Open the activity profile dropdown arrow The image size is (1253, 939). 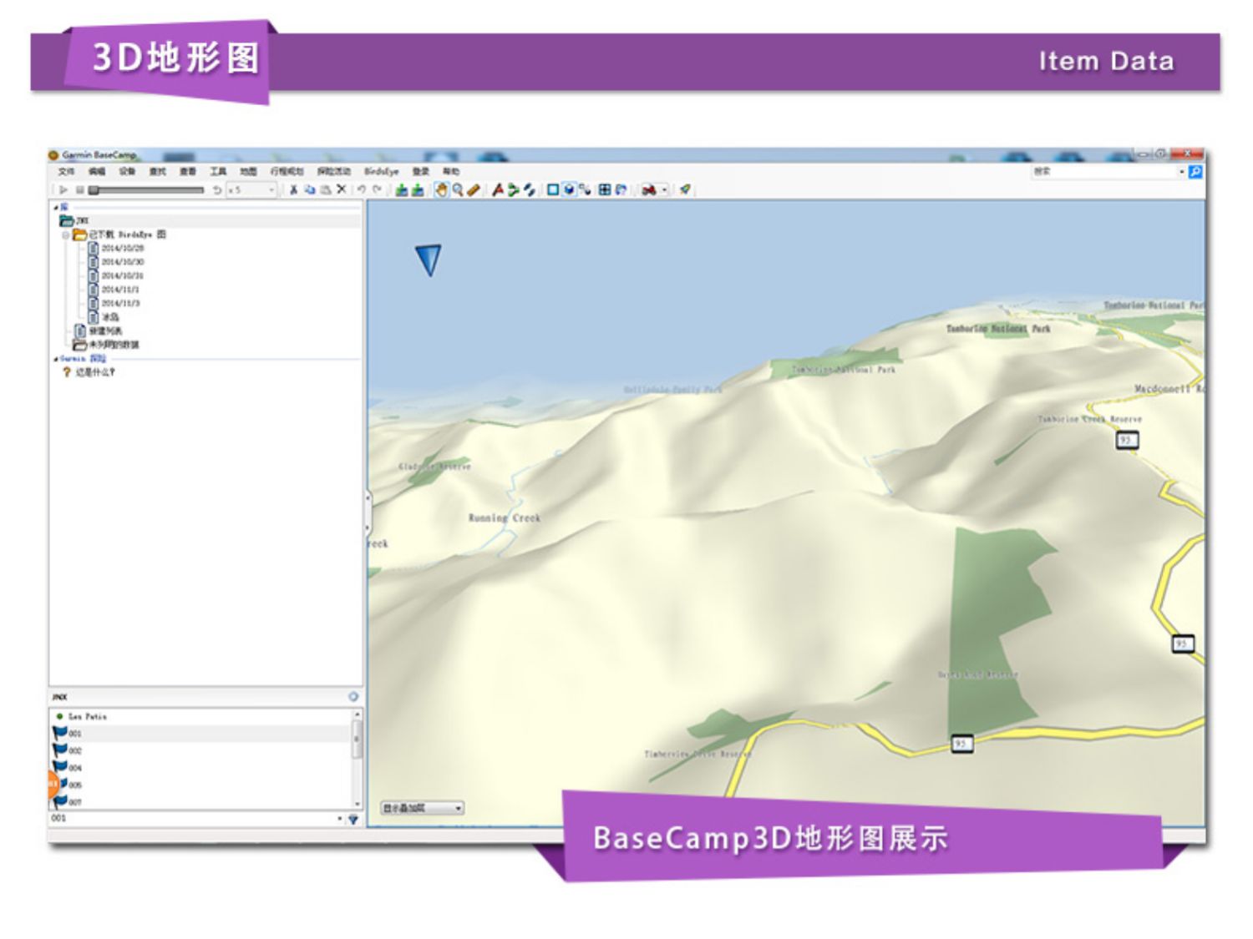pyautogui.click(x=664, y=190)
